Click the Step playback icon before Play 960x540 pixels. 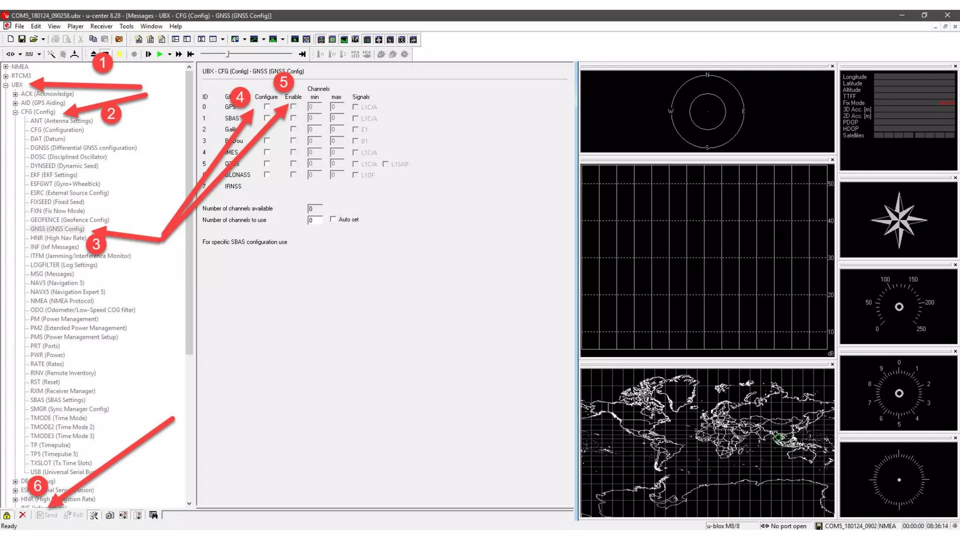pyautogui.click(x=148, y=54)
